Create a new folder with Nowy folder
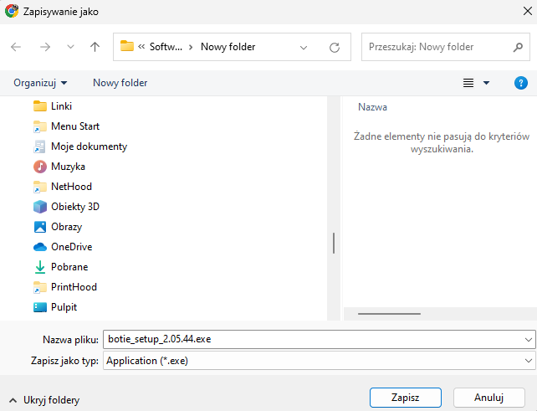537x411 pixels. point(120,83)
